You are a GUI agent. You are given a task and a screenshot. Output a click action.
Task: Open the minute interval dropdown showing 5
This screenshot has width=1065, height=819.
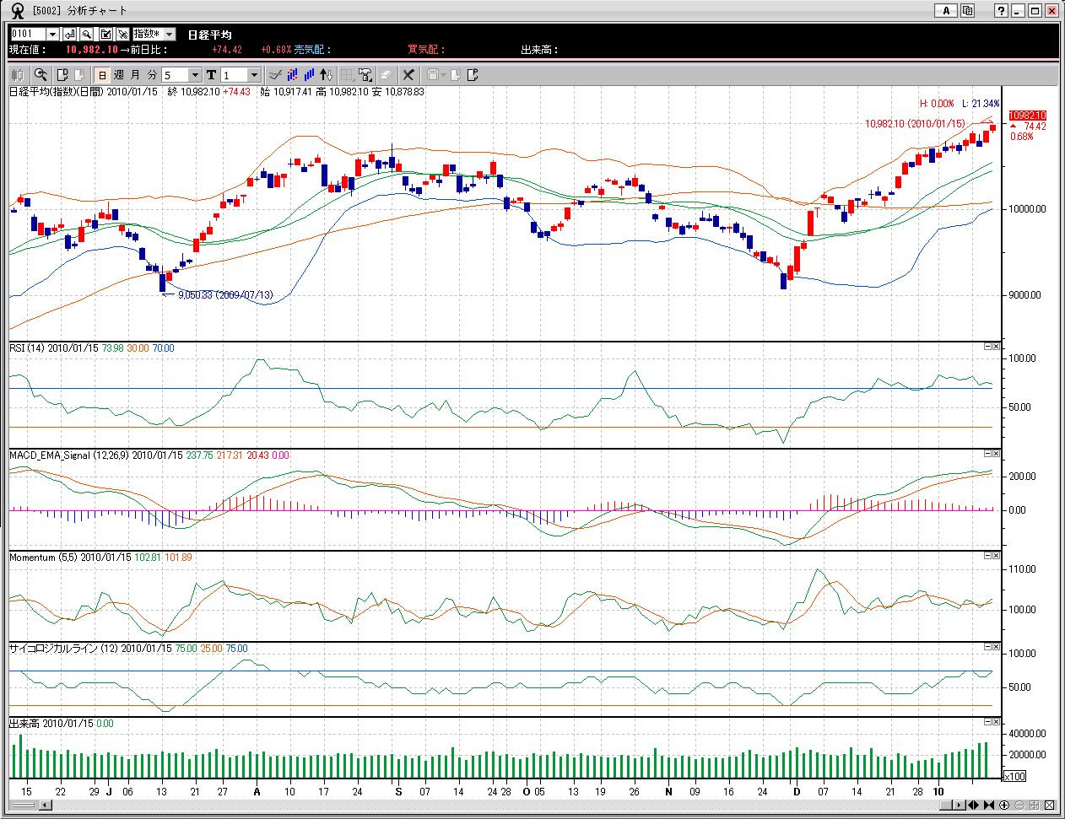point(195,75)
